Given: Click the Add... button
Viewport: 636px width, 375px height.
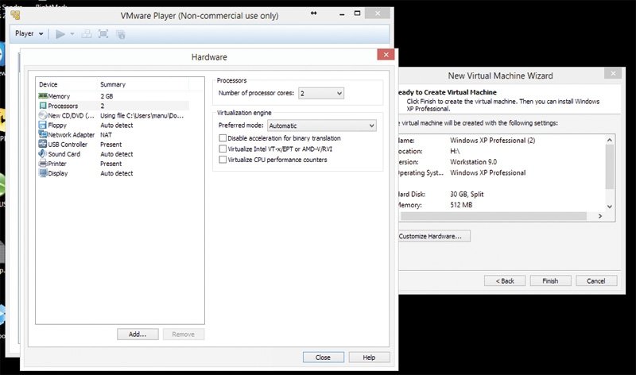Looking at the screenshot, I should point(138,334).
